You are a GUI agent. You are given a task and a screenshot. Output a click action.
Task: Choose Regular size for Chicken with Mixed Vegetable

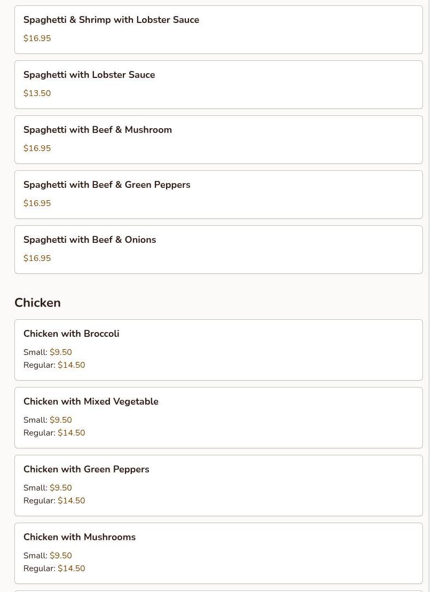[71, 433]
